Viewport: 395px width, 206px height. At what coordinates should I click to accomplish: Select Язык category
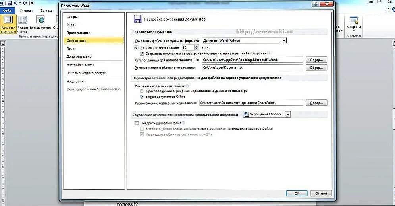click(93, 49)
